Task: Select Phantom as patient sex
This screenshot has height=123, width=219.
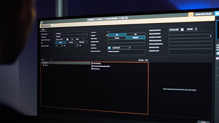Action: (82, 42)
